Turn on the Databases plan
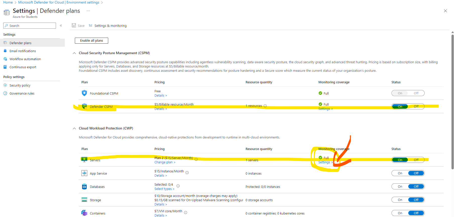 400,186
